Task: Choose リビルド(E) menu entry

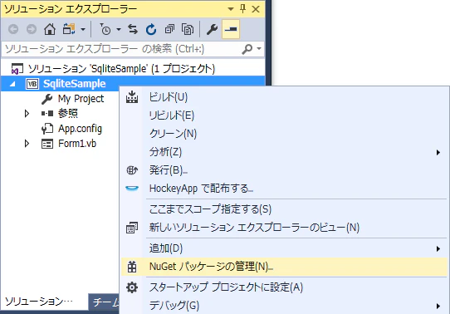Action: click(x=284, y=115)
